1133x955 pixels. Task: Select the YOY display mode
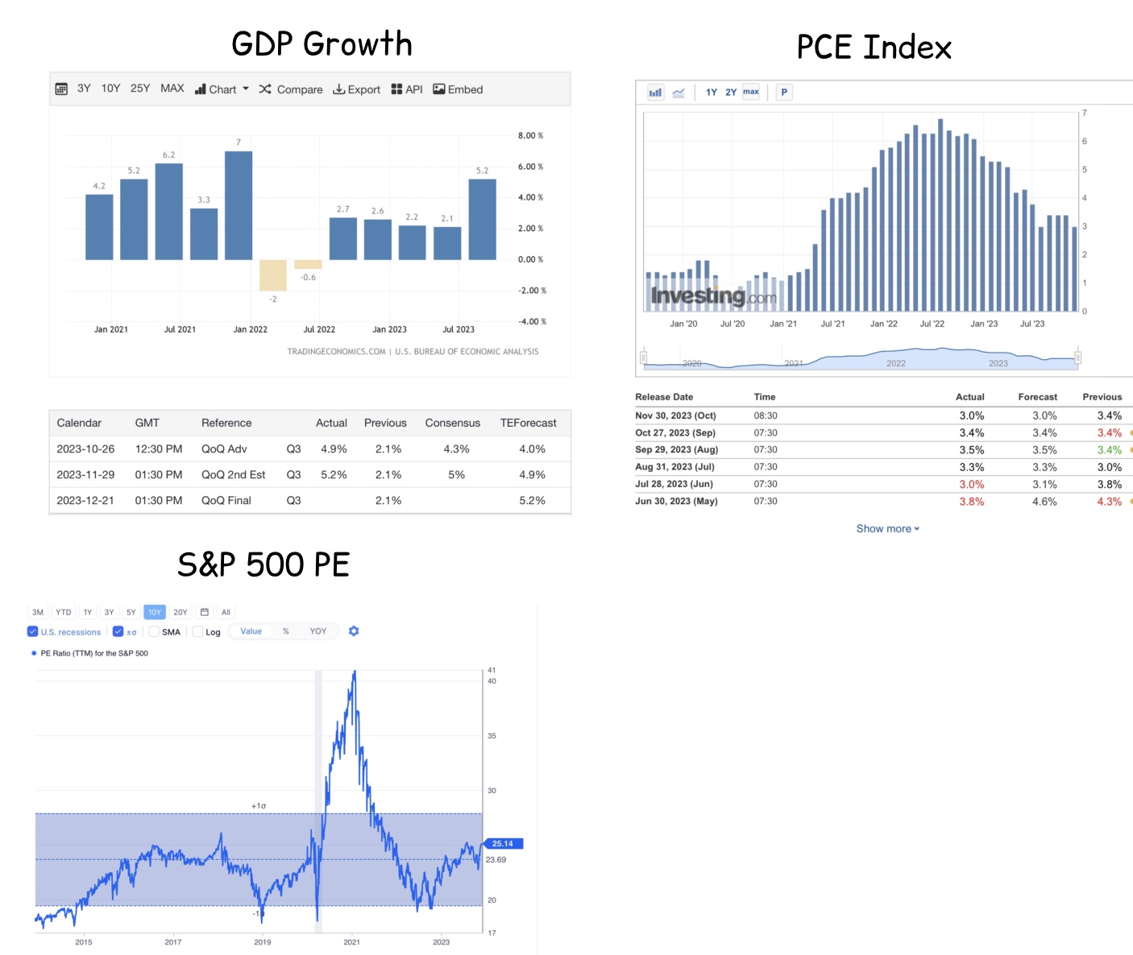318,631
